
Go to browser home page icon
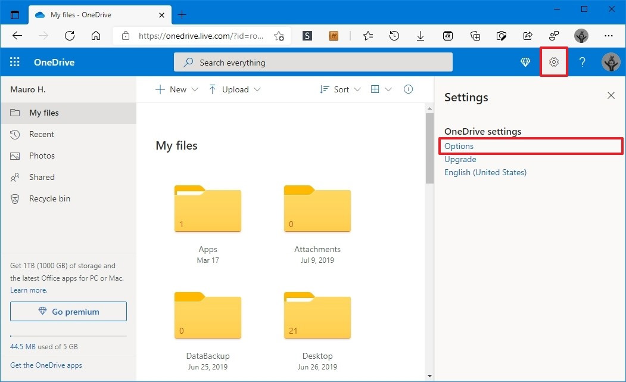coord(96,36)
